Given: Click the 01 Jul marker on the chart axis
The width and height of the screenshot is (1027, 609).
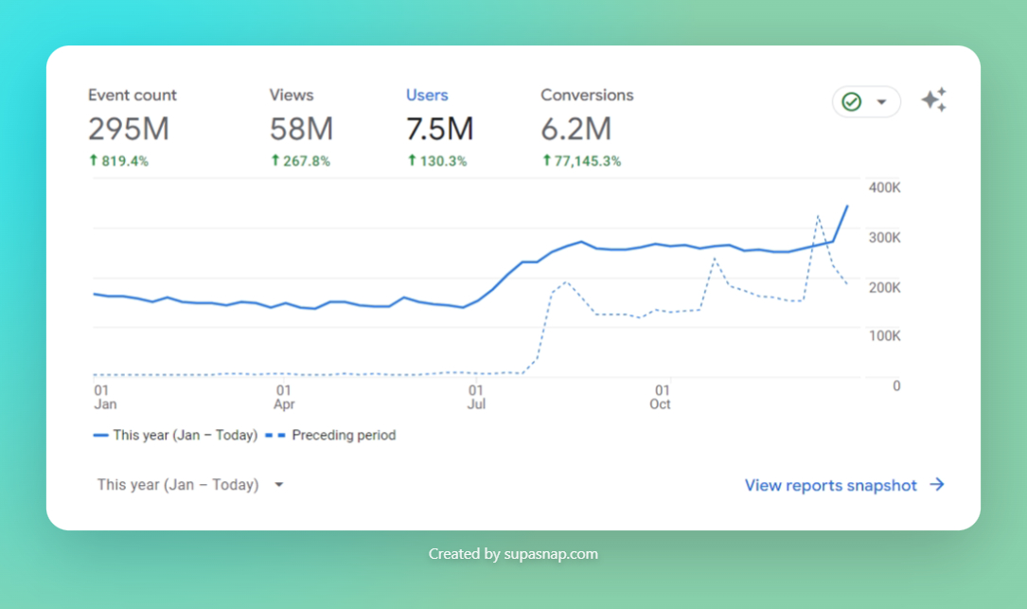Looking at the screenshot, I should (x=475, y=397).
